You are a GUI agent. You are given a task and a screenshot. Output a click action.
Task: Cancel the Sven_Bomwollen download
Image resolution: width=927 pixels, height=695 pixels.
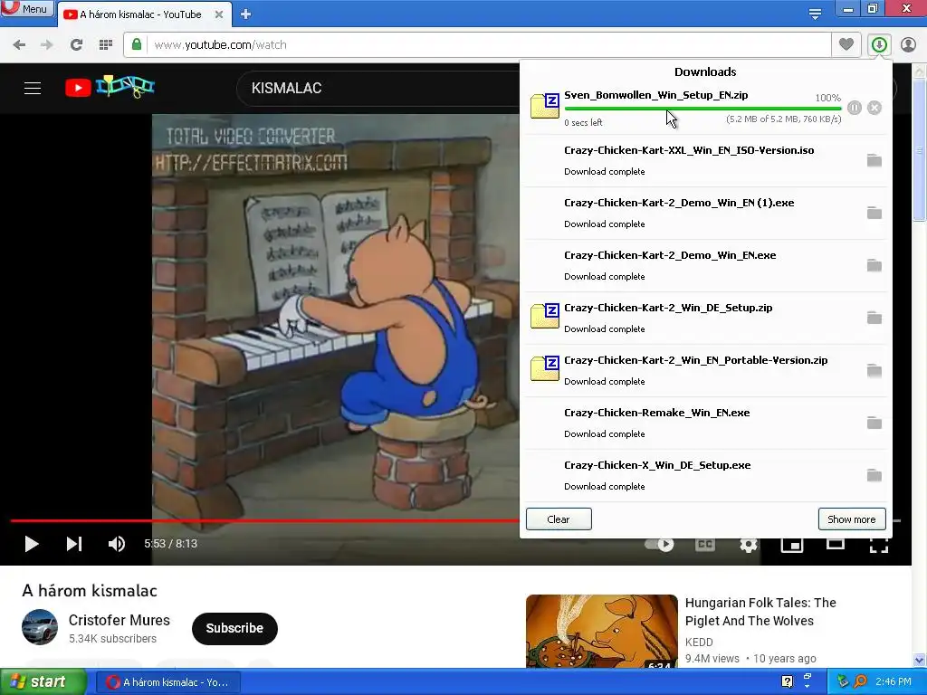click(x=874, y=108)
